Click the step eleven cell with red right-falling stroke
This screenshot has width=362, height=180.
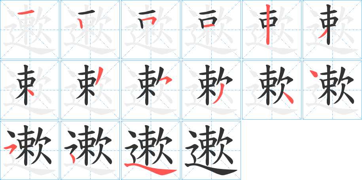(x=272, y=90)
